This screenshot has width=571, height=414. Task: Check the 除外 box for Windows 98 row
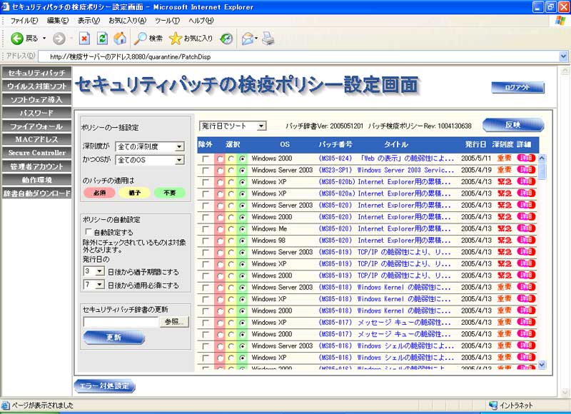(206, 241)
